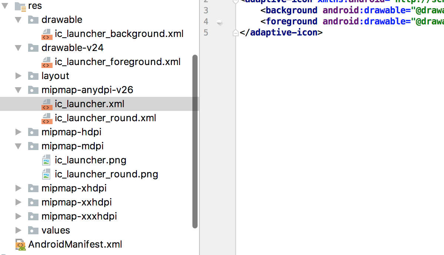Click the folder icon next to values
The height and width of the screenshot is (255, 444).
point(33,230)
